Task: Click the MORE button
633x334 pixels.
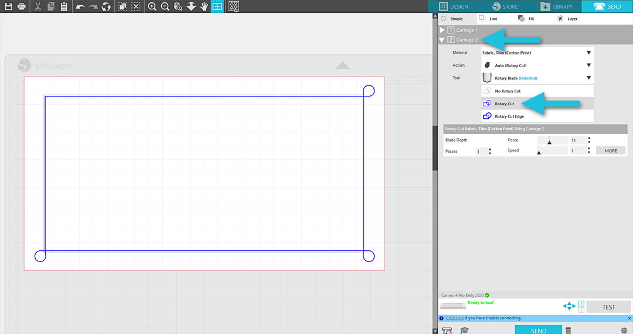Action: pos(611,151)
